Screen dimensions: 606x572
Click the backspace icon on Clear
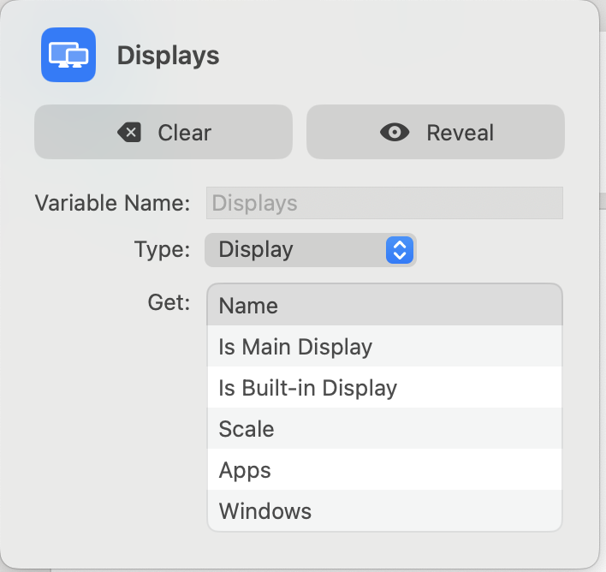tap(129, 133)
